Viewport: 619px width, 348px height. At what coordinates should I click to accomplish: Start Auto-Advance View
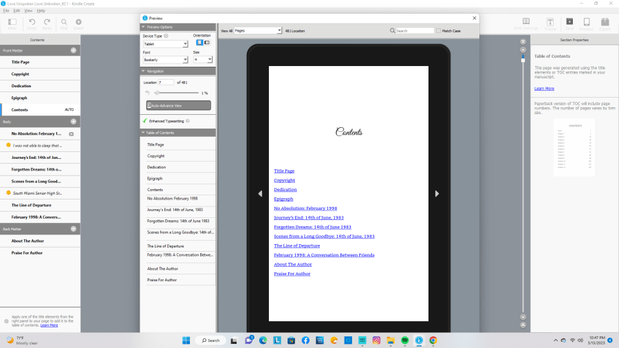tap(179, 105)
